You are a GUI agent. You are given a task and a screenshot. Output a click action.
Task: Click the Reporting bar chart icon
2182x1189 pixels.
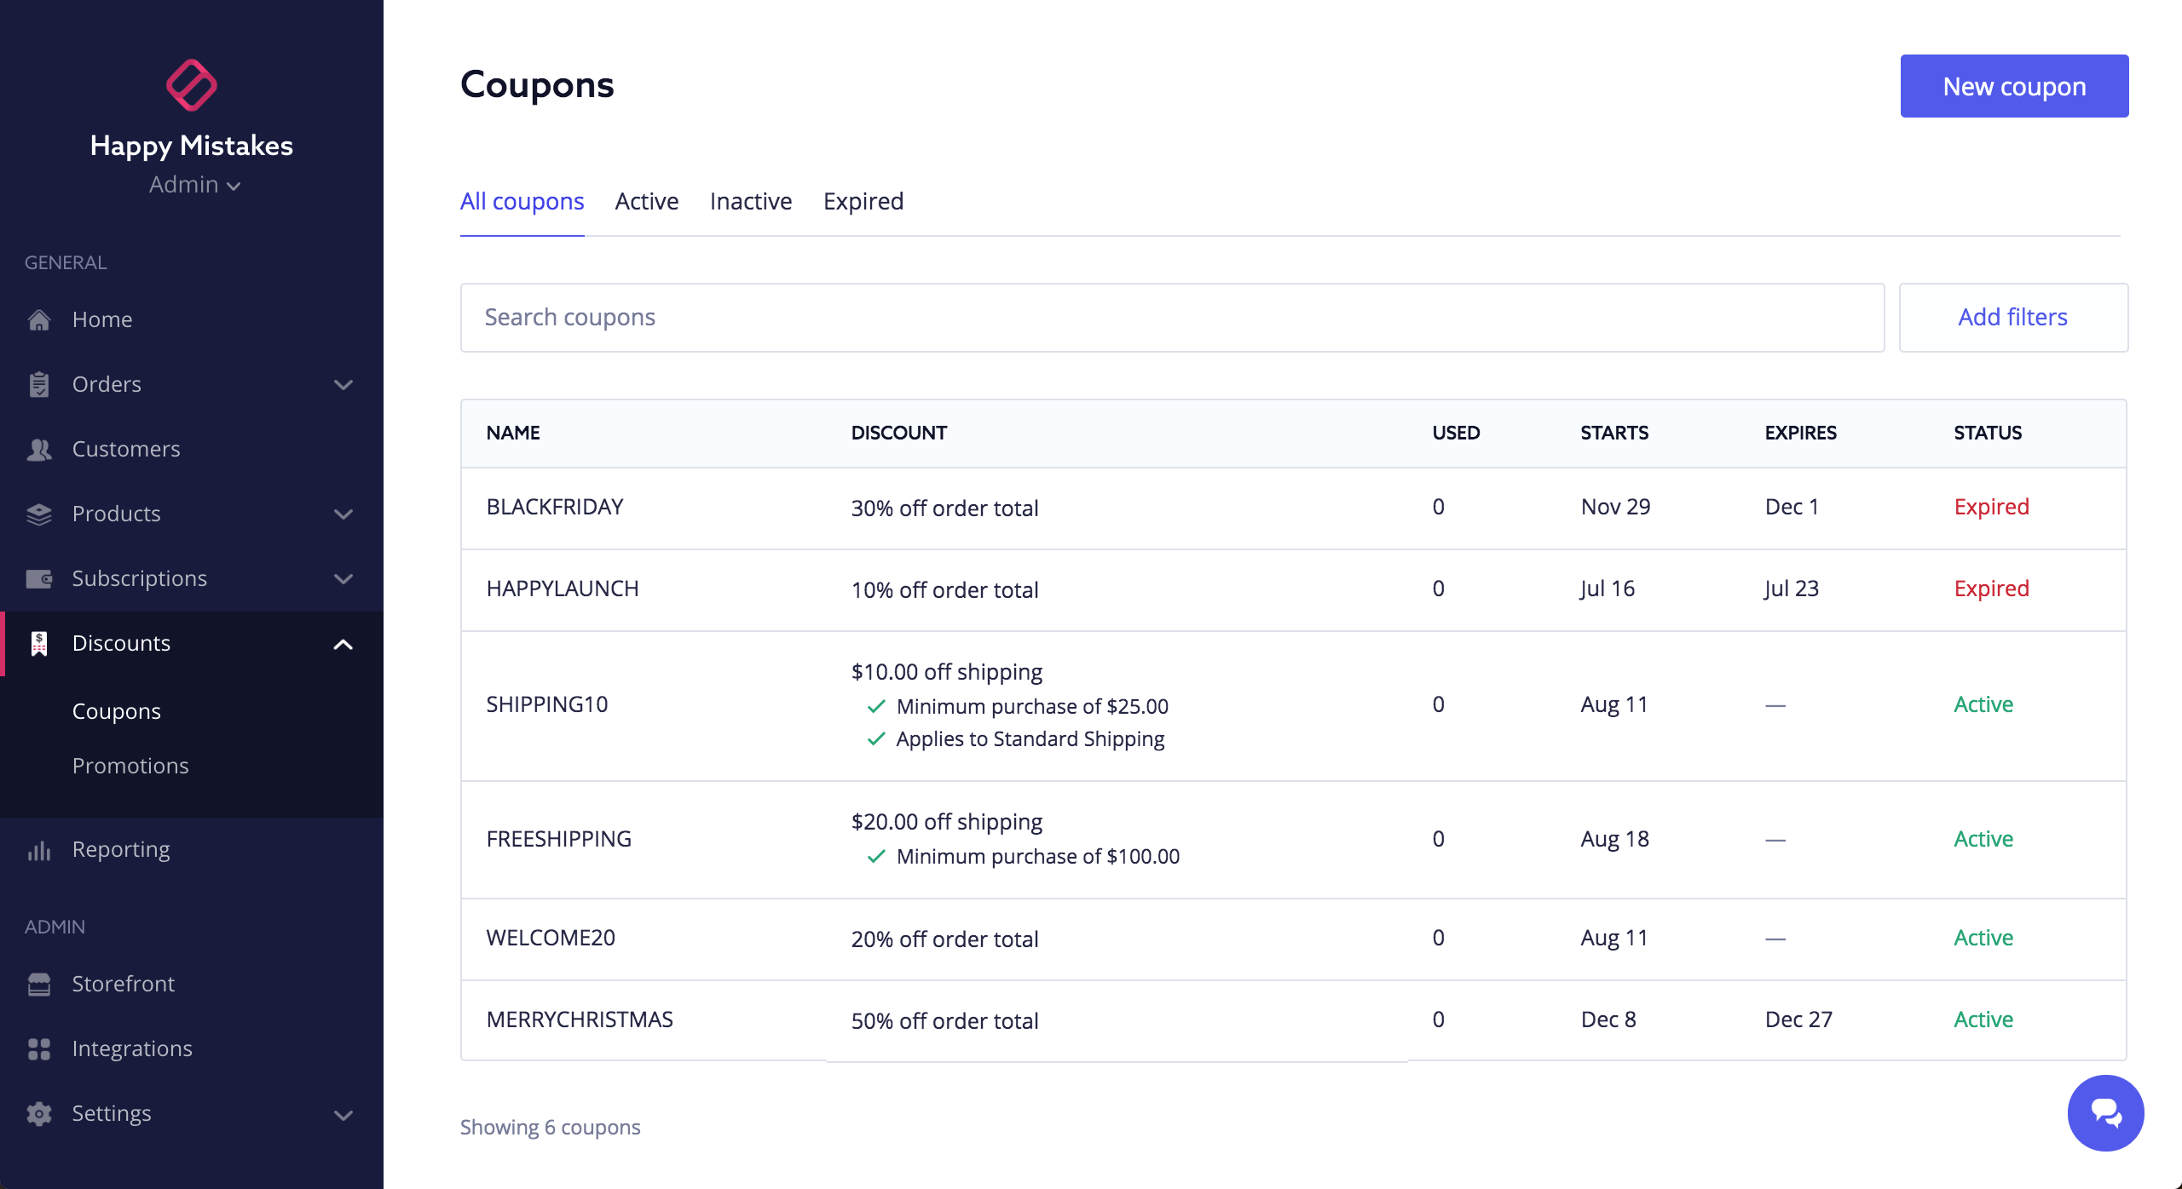pyautogui.click(x=39, y=850)
